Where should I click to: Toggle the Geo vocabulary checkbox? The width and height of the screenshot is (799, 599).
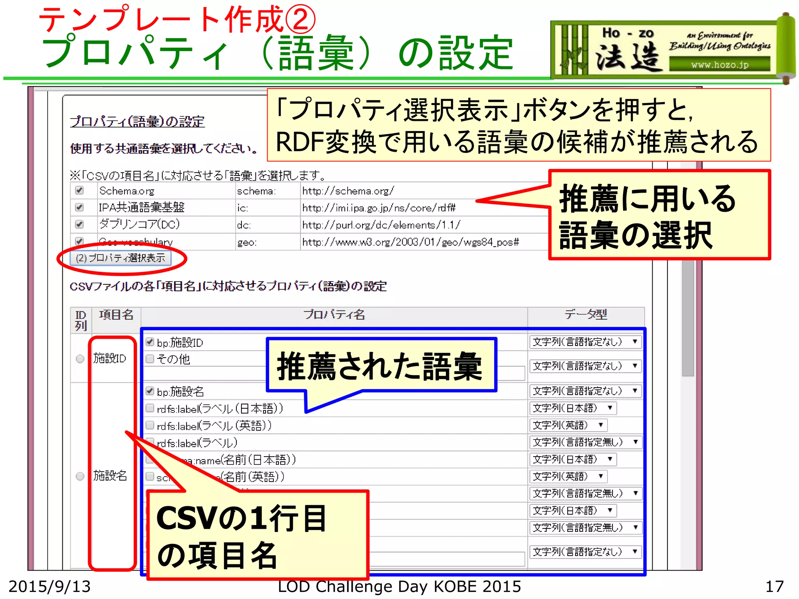(79, 241)
